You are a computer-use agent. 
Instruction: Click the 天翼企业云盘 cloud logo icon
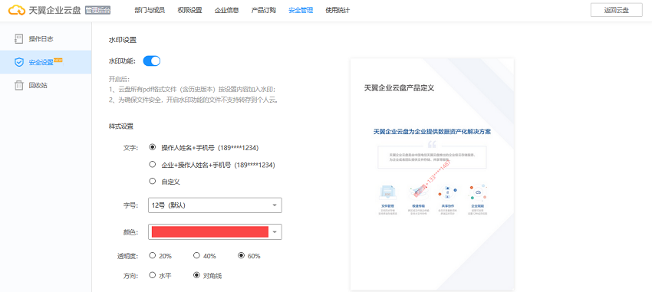17,11
